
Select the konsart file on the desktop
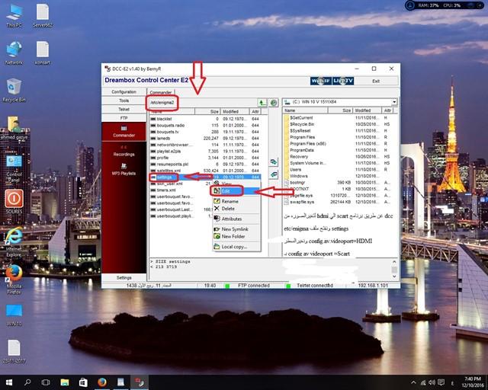(x=43, y=53)
